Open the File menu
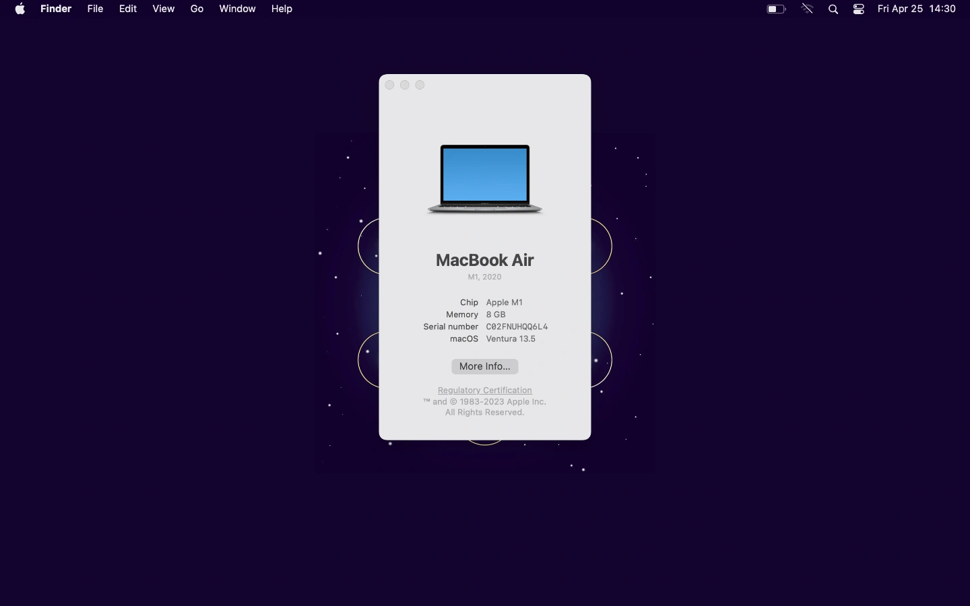 click(x=95, y=9)
